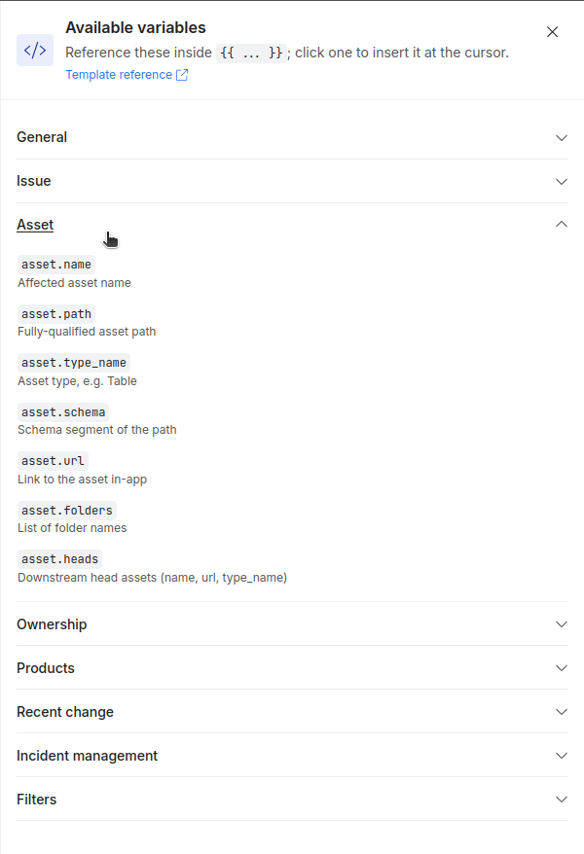Open the Template reference link

(x=119, y=75)
